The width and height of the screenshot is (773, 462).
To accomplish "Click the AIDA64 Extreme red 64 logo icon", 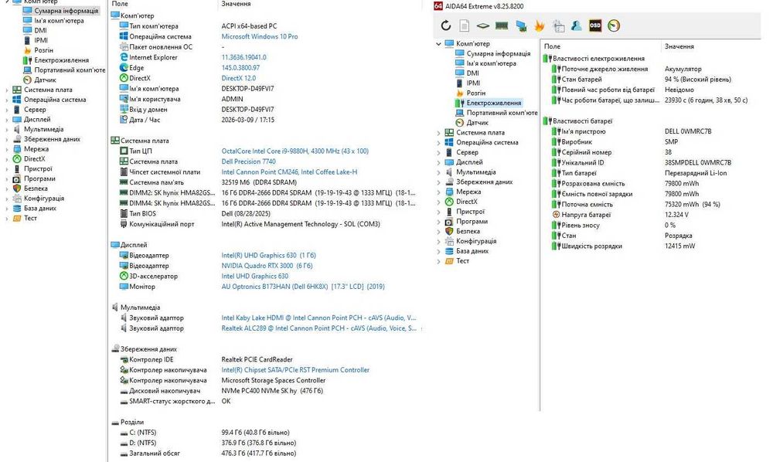I will click(438, 6).
